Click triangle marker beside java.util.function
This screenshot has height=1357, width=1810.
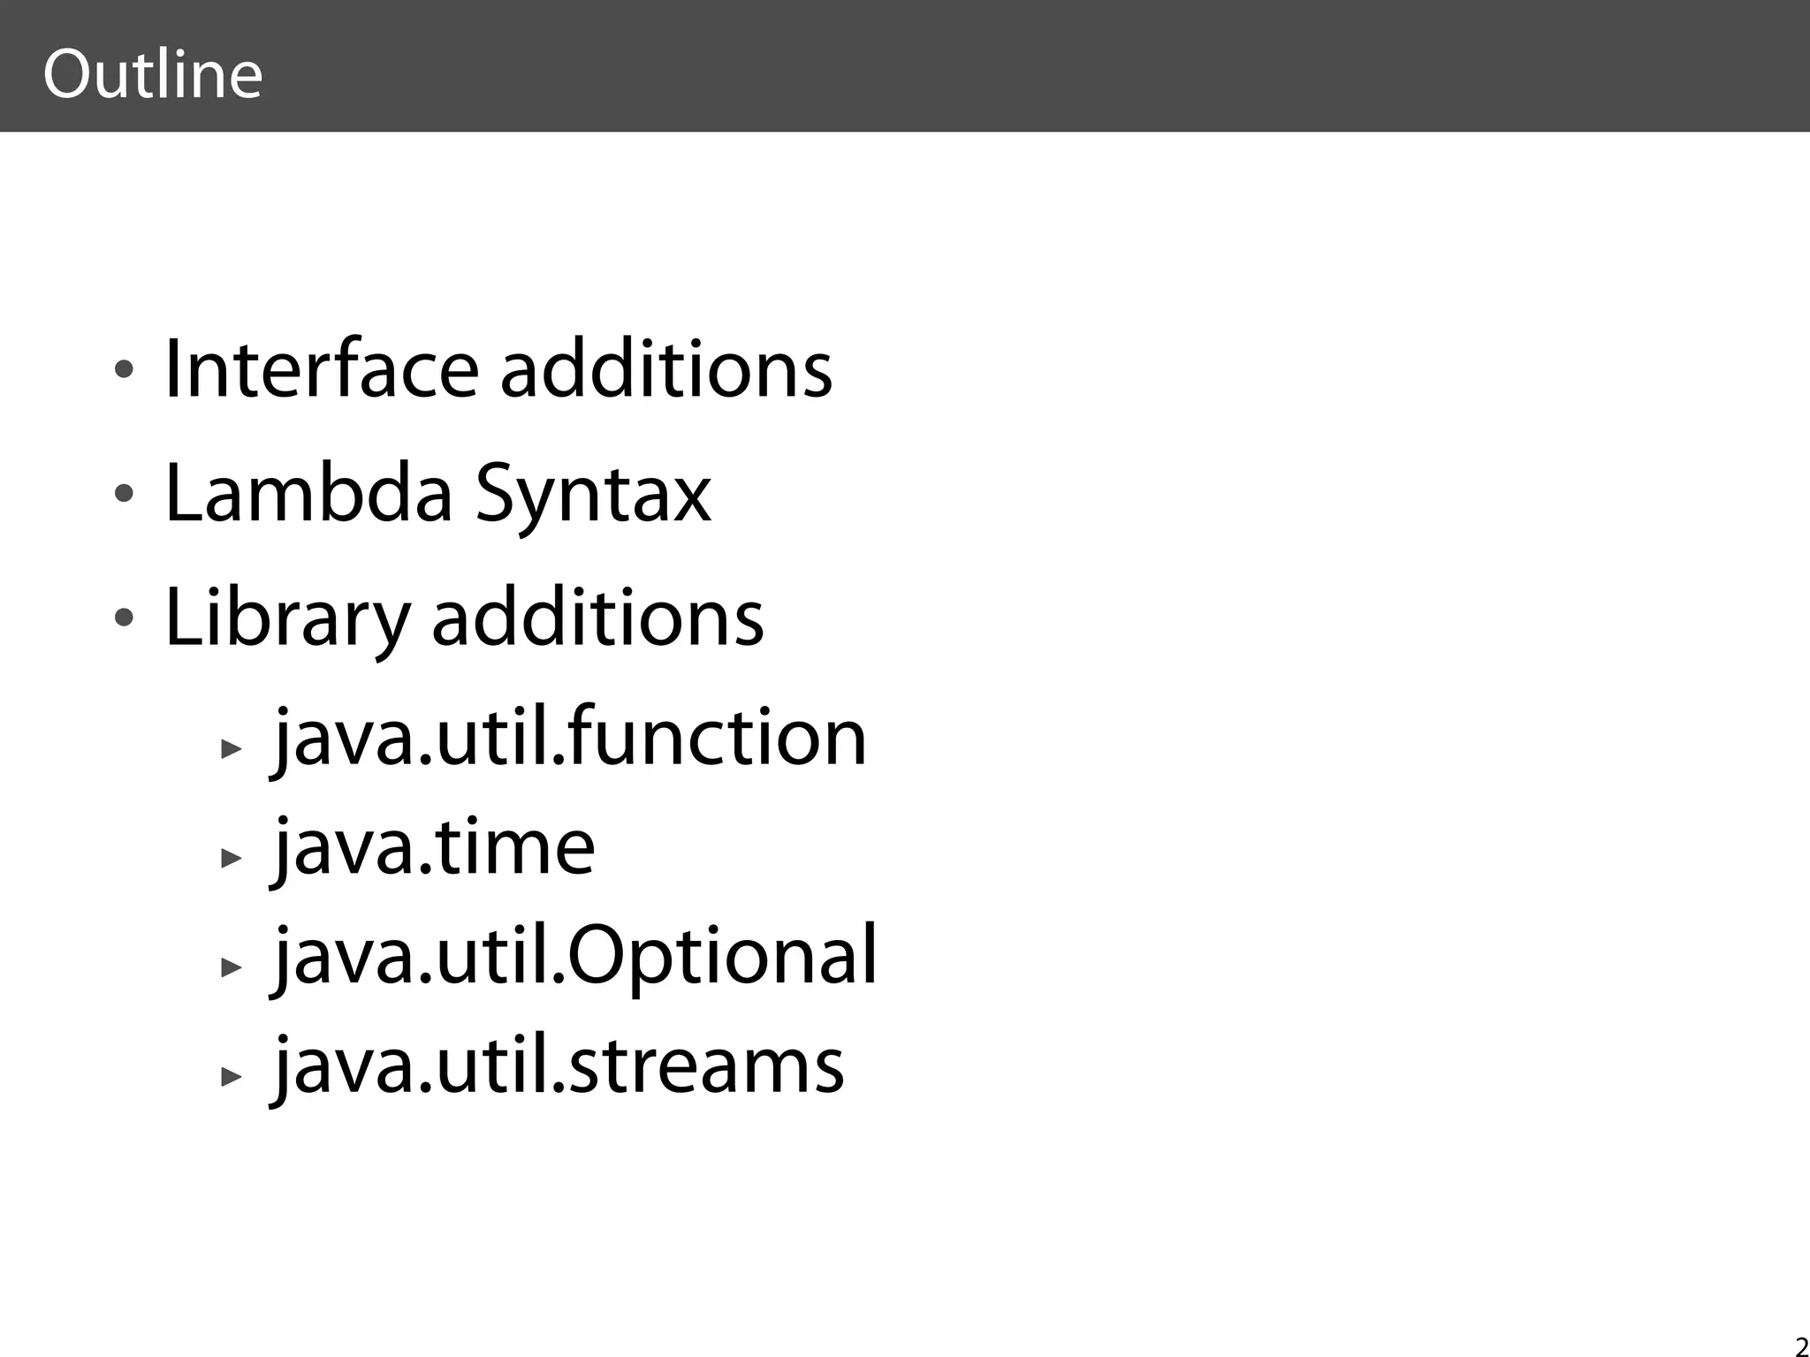[x=232, y=749]
